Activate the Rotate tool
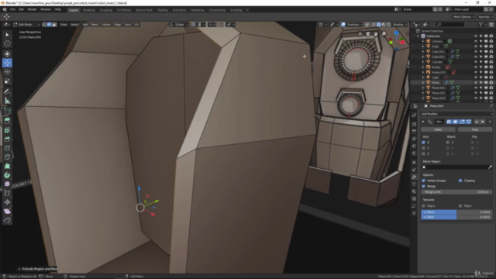The image size is (496, 279). (7, 72)
